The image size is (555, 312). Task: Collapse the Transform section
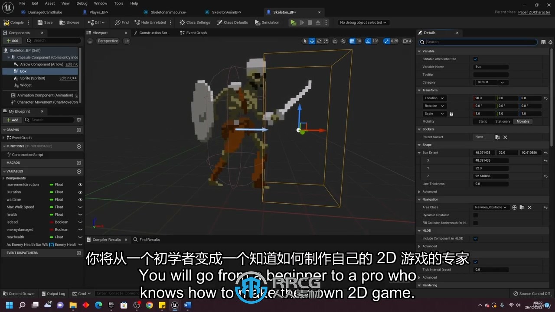click(x=419, y=90)
